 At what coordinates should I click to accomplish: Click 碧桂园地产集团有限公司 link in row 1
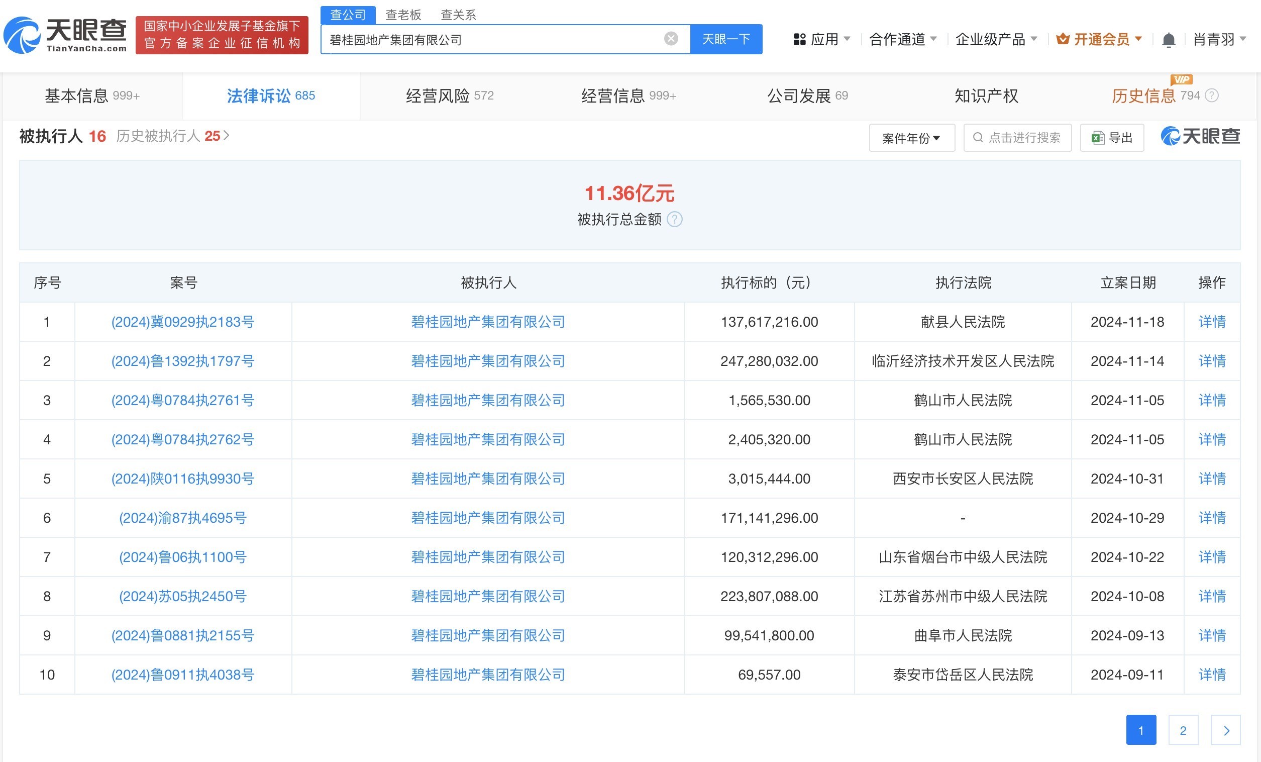point(488,322)
